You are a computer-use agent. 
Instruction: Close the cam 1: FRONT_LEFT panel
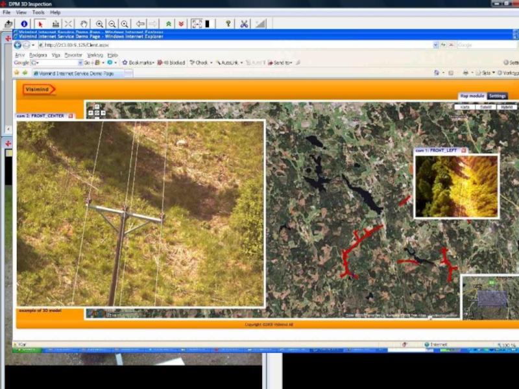point(464,150)
